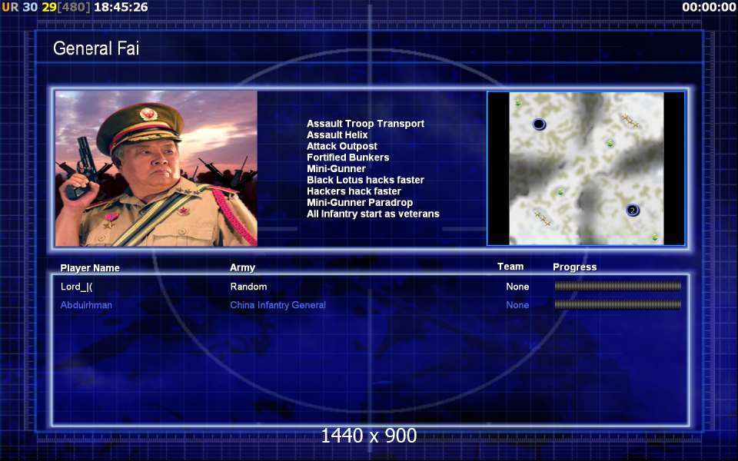Click China Infantry General army value
738x461 pixels.
pos(278,305)
